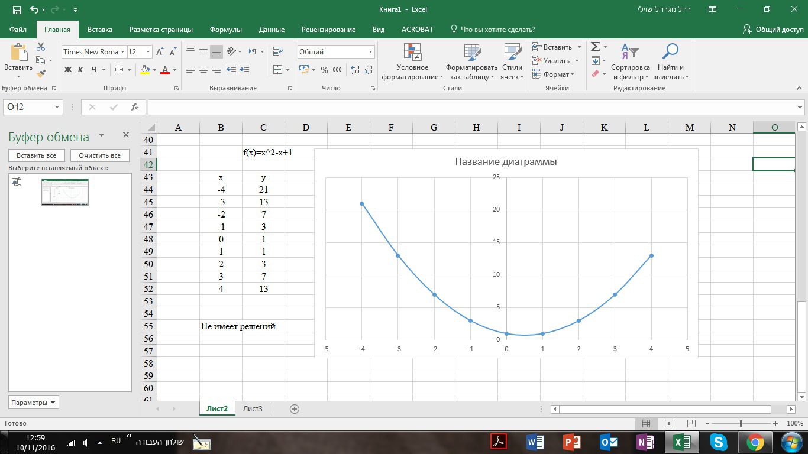Image resolution: width=808 pixels, height=454 pixels.
Task: Open the Файл menu
Action: [x=18, y=30]
